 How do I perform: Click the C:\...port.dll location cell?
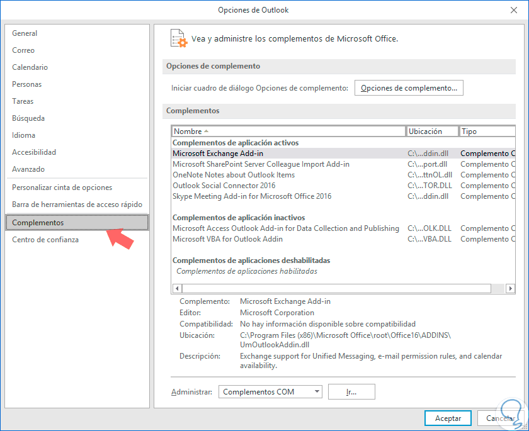427,164
